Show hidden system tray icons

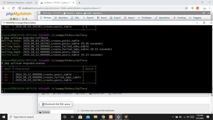(x=173, y=117)
